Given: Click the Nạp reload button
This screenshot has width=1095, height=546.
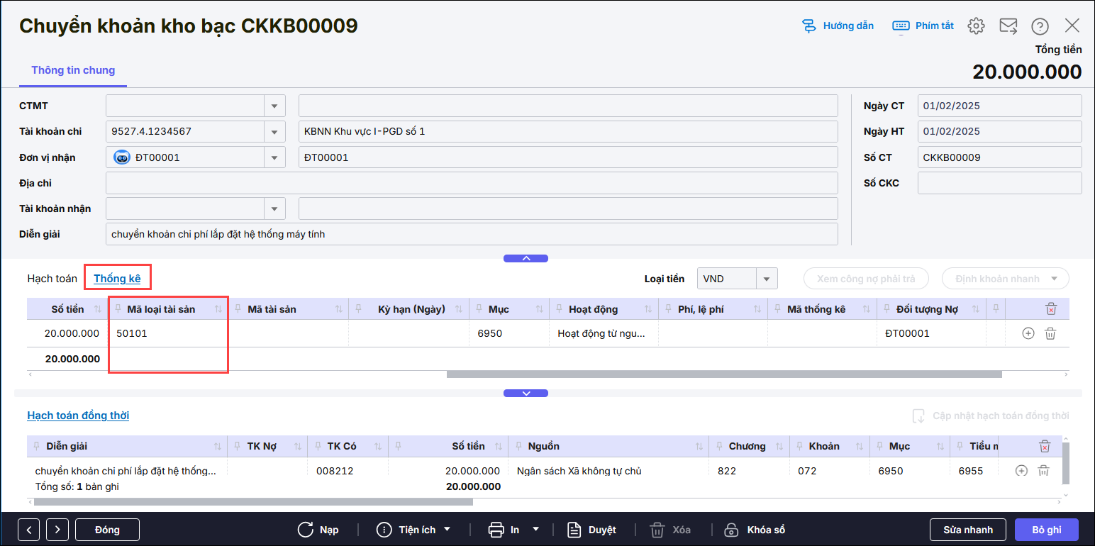Looking at the screenshot, I should [x=318, y=530].
